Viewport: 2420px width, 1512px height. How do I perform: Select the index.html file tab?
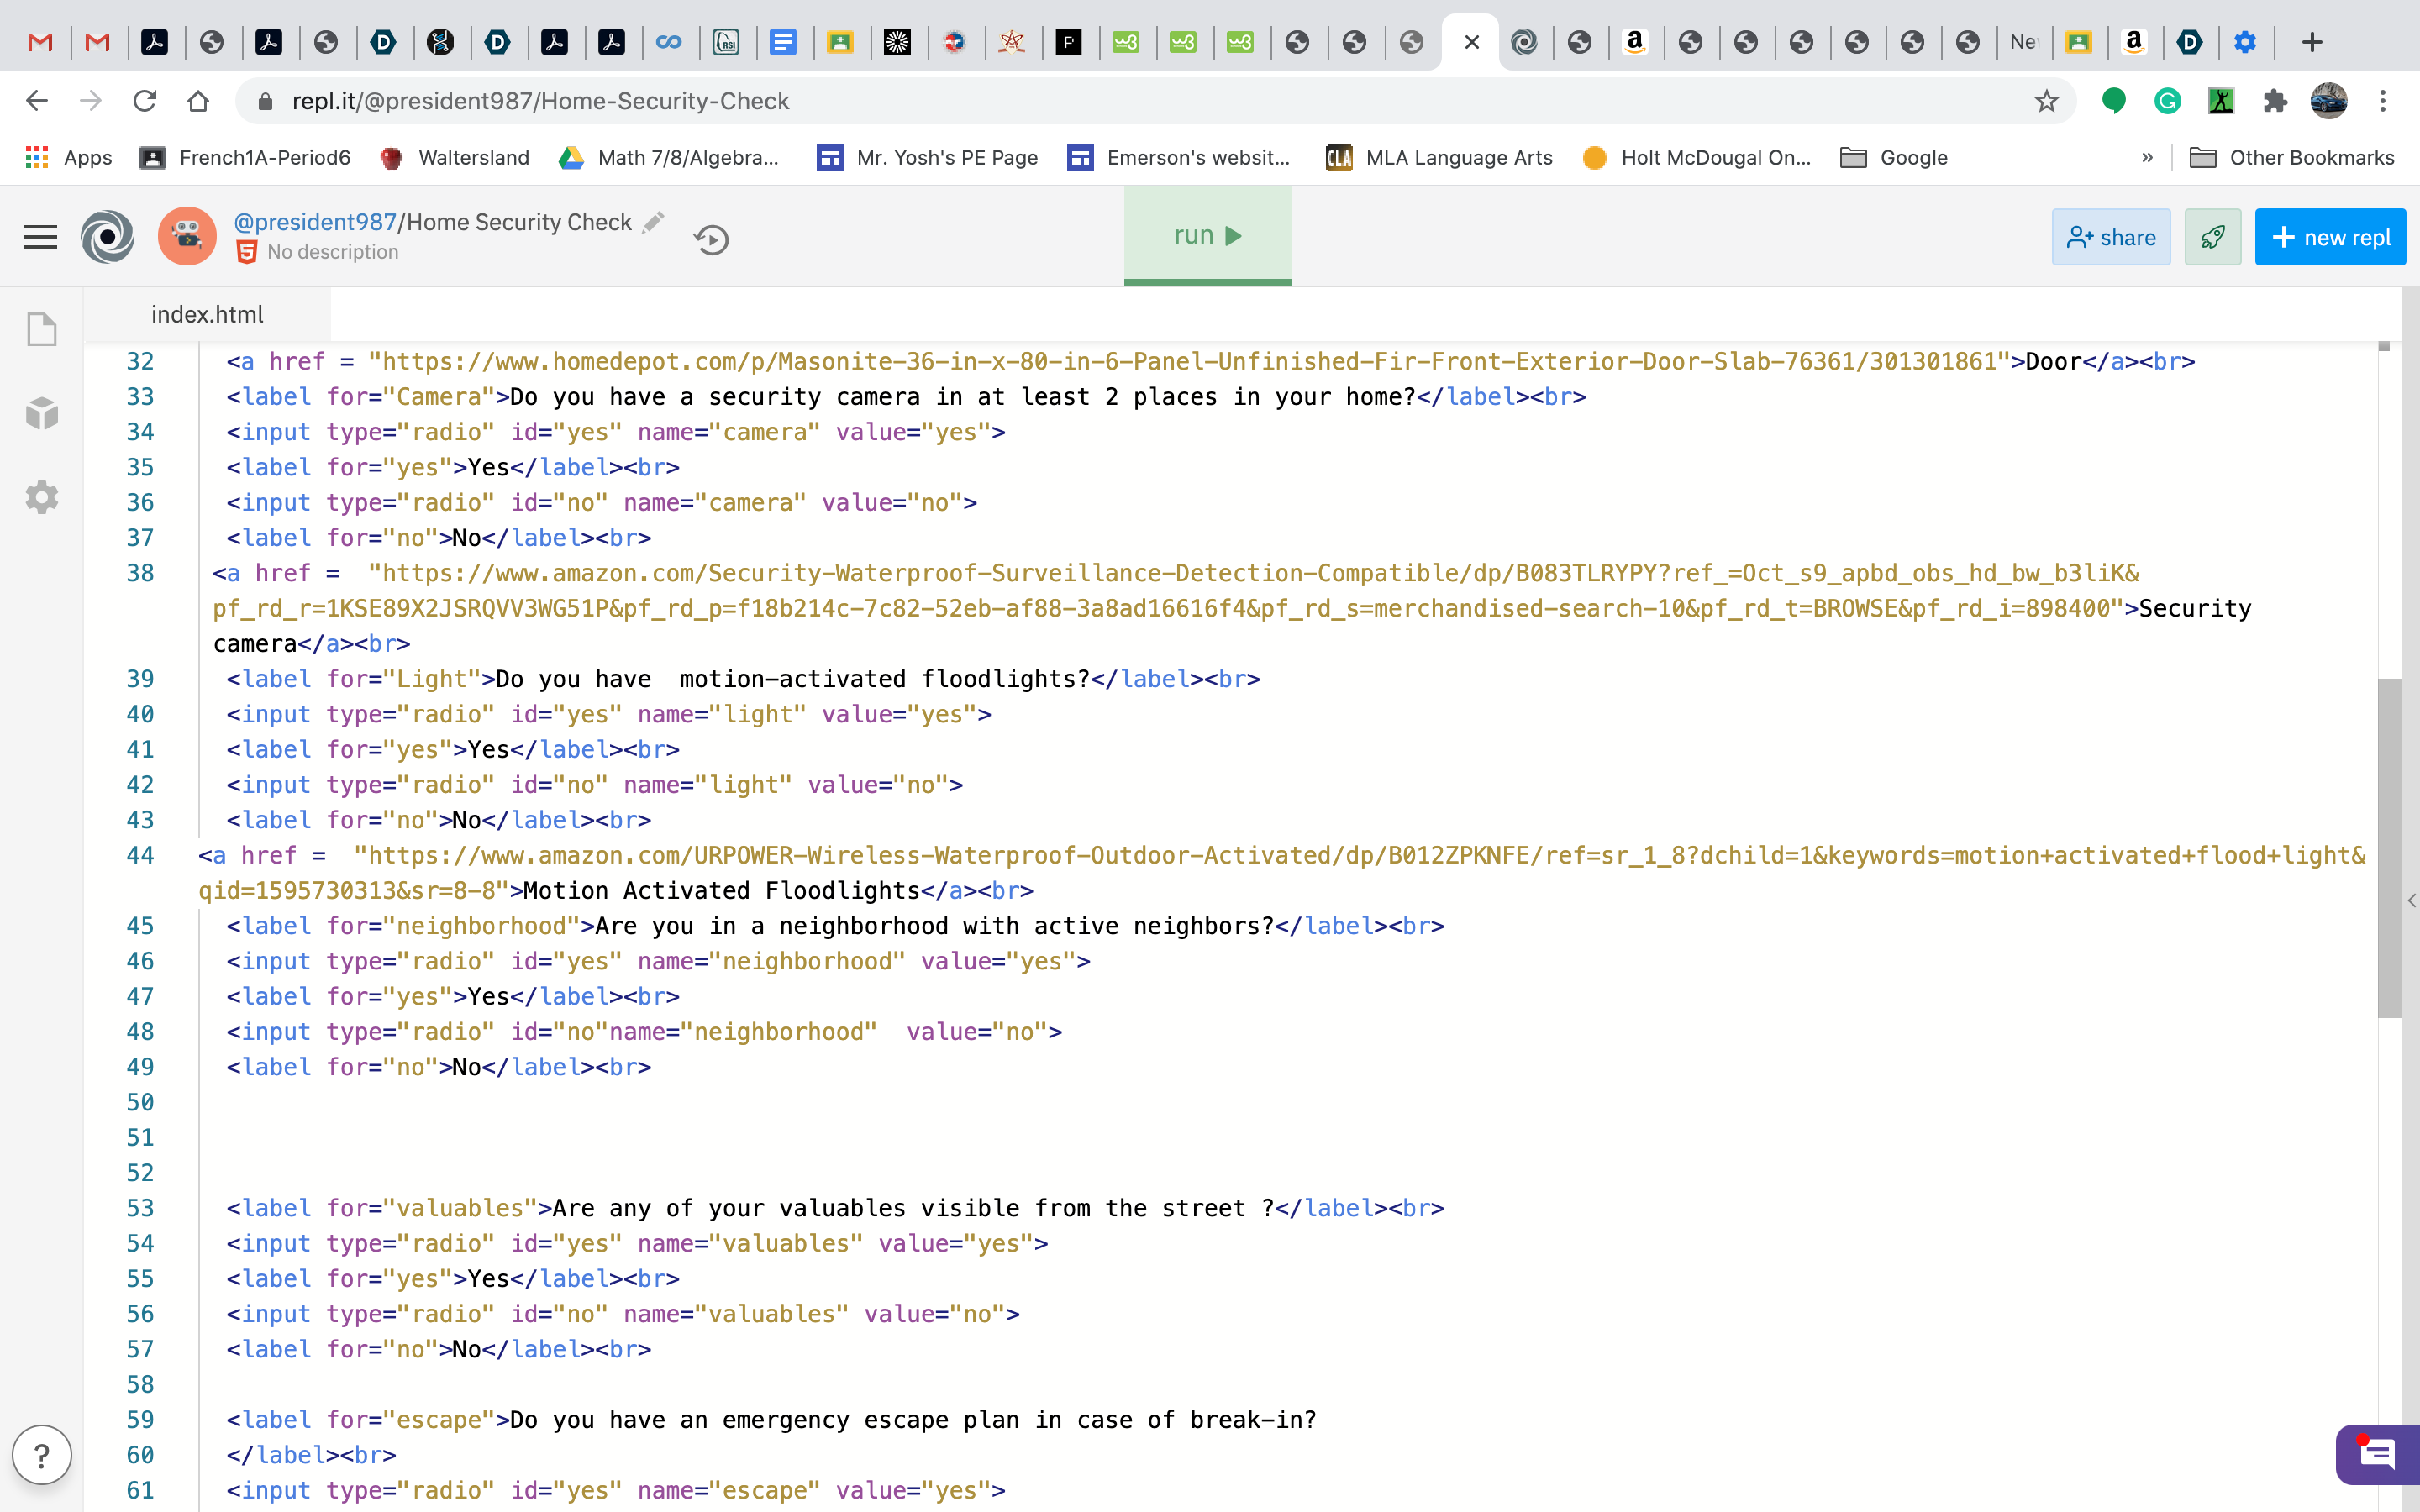coord(207,314)
